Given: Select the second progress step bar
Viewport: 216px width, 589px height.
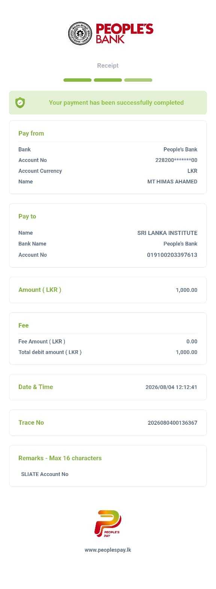Looking at the screenshot, I should click(108, 80).
